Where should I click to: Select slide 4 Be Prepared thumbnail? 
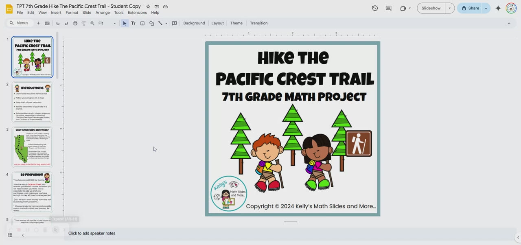(x=32, y=192)
